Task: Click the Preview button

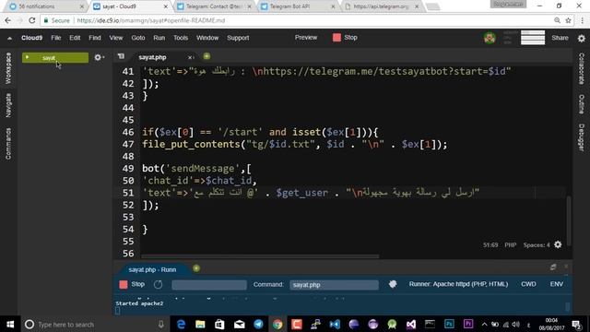Action: (x=306, y=37)
